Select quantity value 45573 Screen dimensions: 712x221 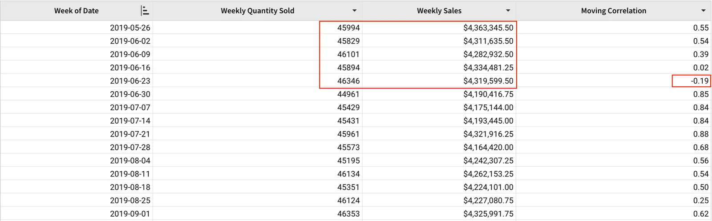pyautogui.click(x=348, y=147)
